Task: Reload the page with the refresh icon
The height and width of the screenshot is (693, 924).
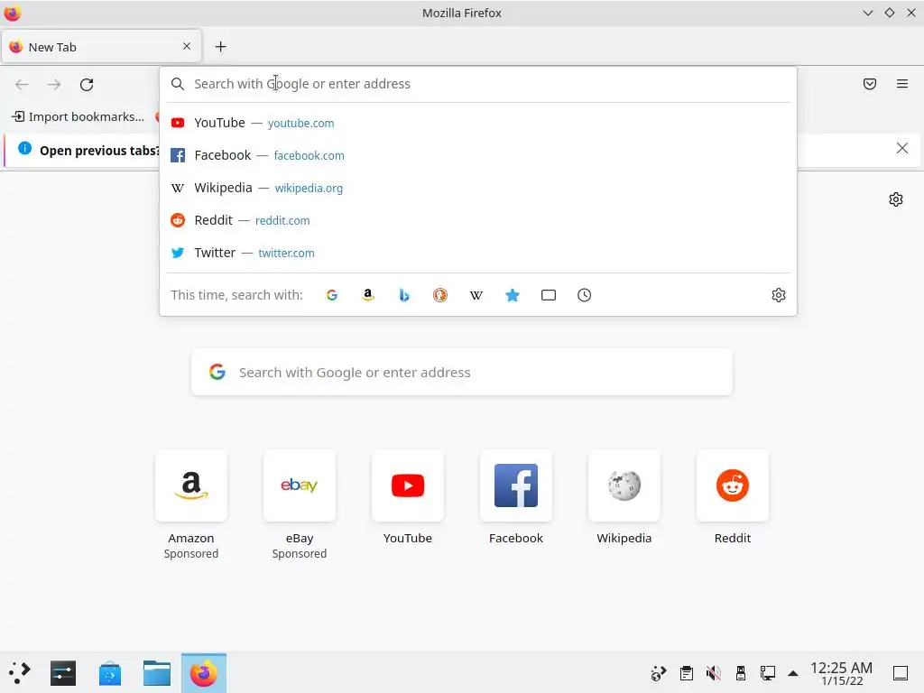Action: click(x=87, y=84)
